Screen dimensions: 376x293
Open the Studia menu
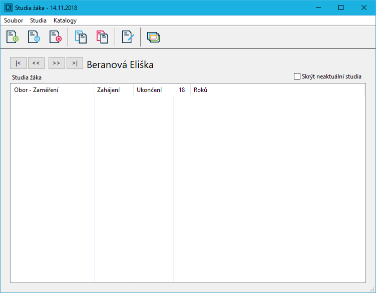[x=38, y=20]
